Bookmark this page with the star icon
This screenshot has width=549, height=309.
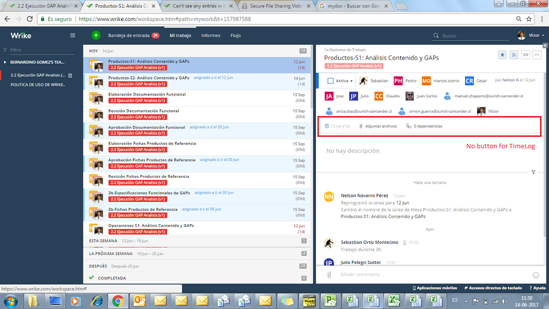529,19
